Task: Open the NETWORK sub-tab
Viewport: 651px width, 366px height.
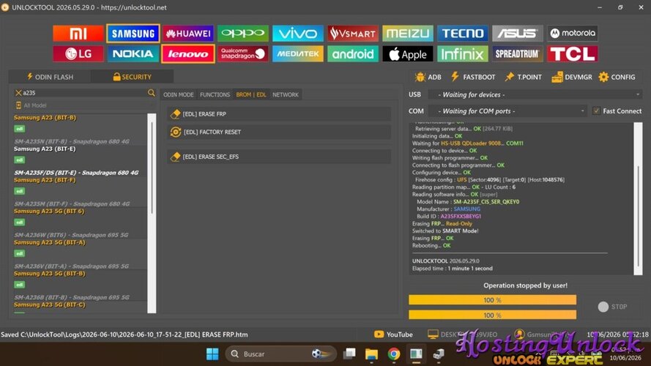Action: (286, 94)
